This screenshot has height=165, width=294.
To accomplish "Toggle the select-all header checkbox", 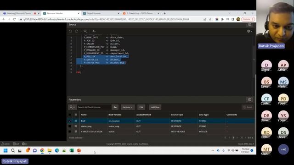I will coord(70,115).
